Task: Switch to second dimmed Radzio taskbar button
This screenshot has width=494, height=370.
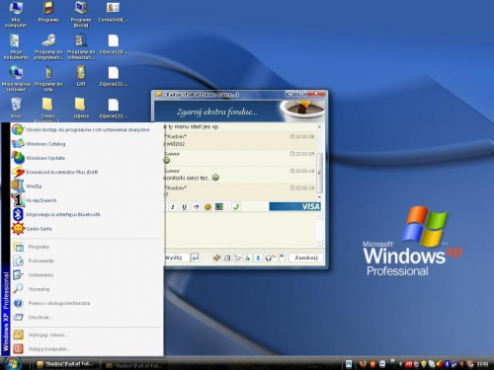Action: pos(134,365)
